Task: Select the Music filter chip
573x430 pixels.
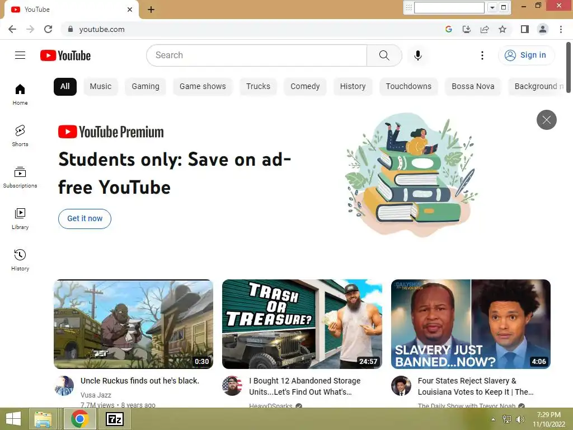Action: tap(101, 87)
